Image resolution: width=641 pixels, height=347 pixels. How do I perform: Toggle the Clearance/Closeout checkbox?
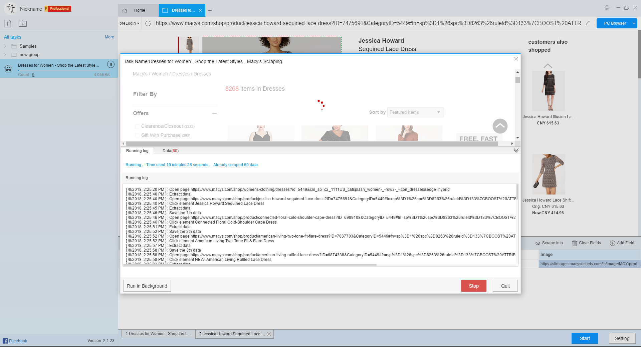[137, 126]
